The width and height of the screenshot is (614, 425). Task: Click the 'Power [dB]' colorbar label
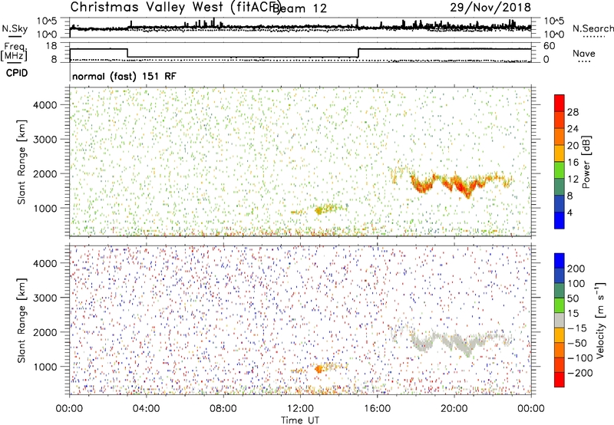point(586,162)
